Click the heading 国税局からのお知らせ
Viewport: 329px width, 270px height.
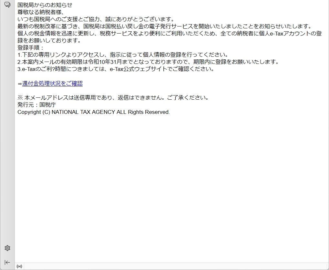coord(45,5)
